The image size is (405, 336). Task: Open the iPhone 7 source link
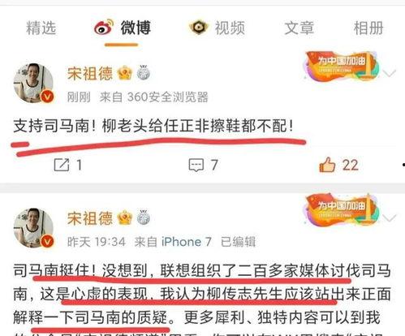tap(187, 242)
